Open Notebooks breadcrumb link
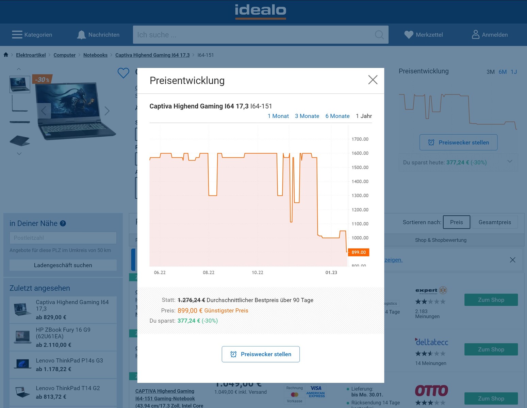 95,55
